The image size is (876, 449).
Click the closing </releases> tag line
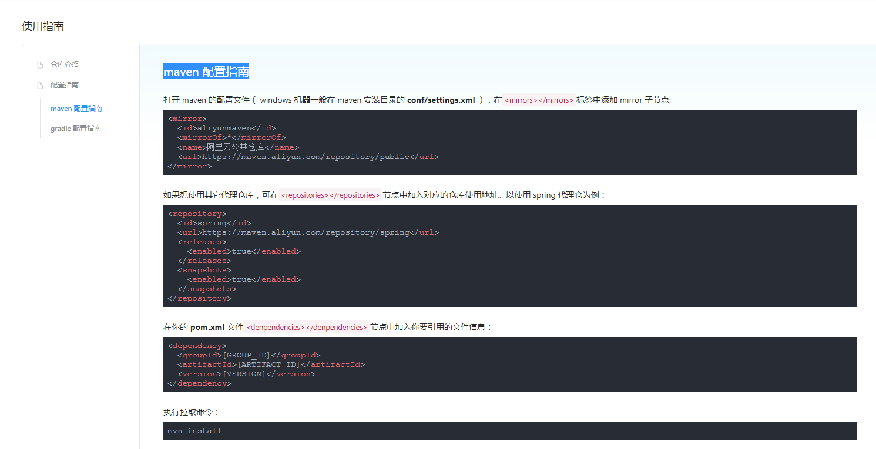tap(204, 261)
